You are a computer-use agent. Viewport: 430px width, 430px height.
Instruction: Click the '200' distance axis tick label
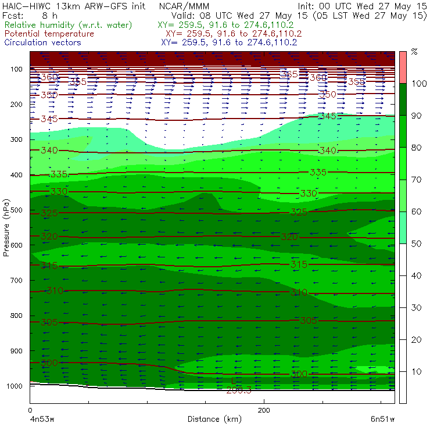coord(264,410)
